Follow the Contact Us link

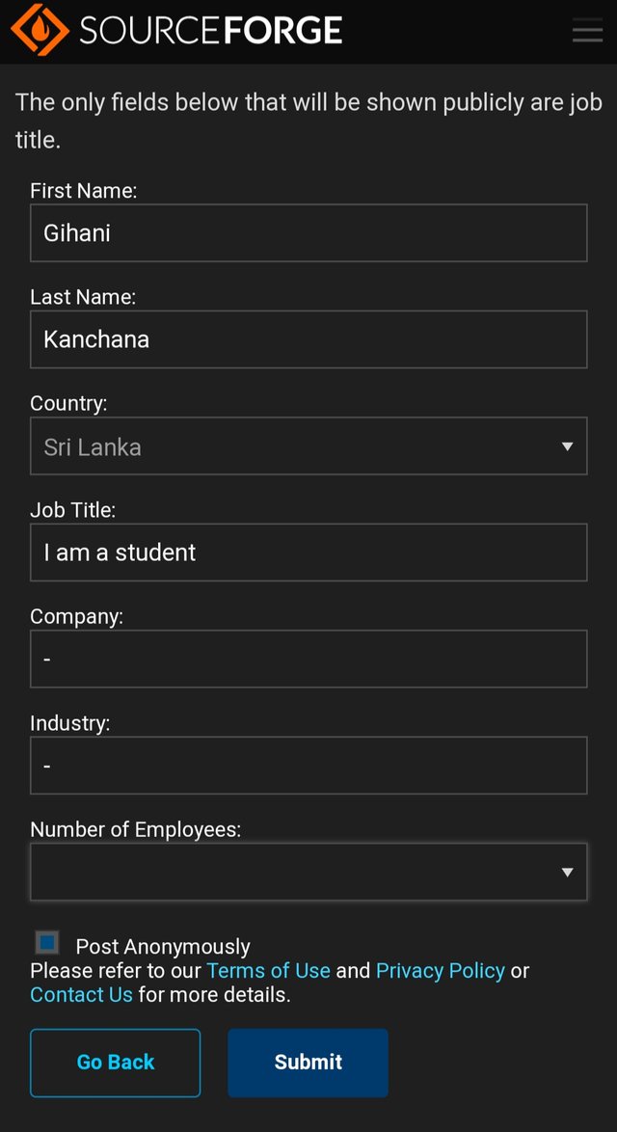click(81, 994)
